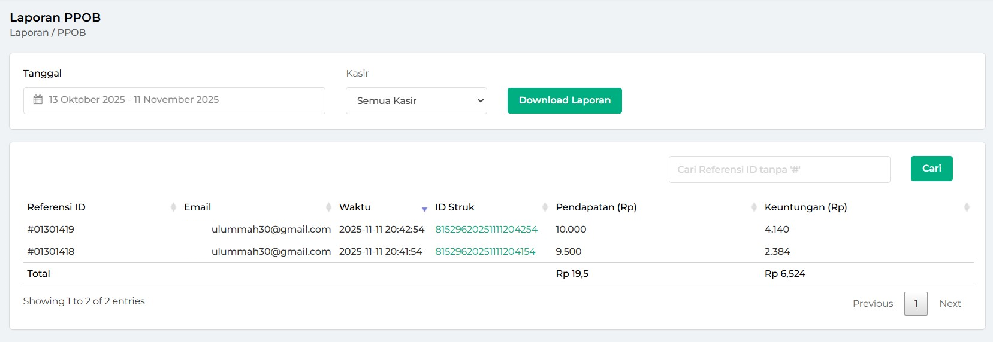Click the Download Laporan button
The height and width of the screenshot is (342, 993).
[x=565, y=100]
